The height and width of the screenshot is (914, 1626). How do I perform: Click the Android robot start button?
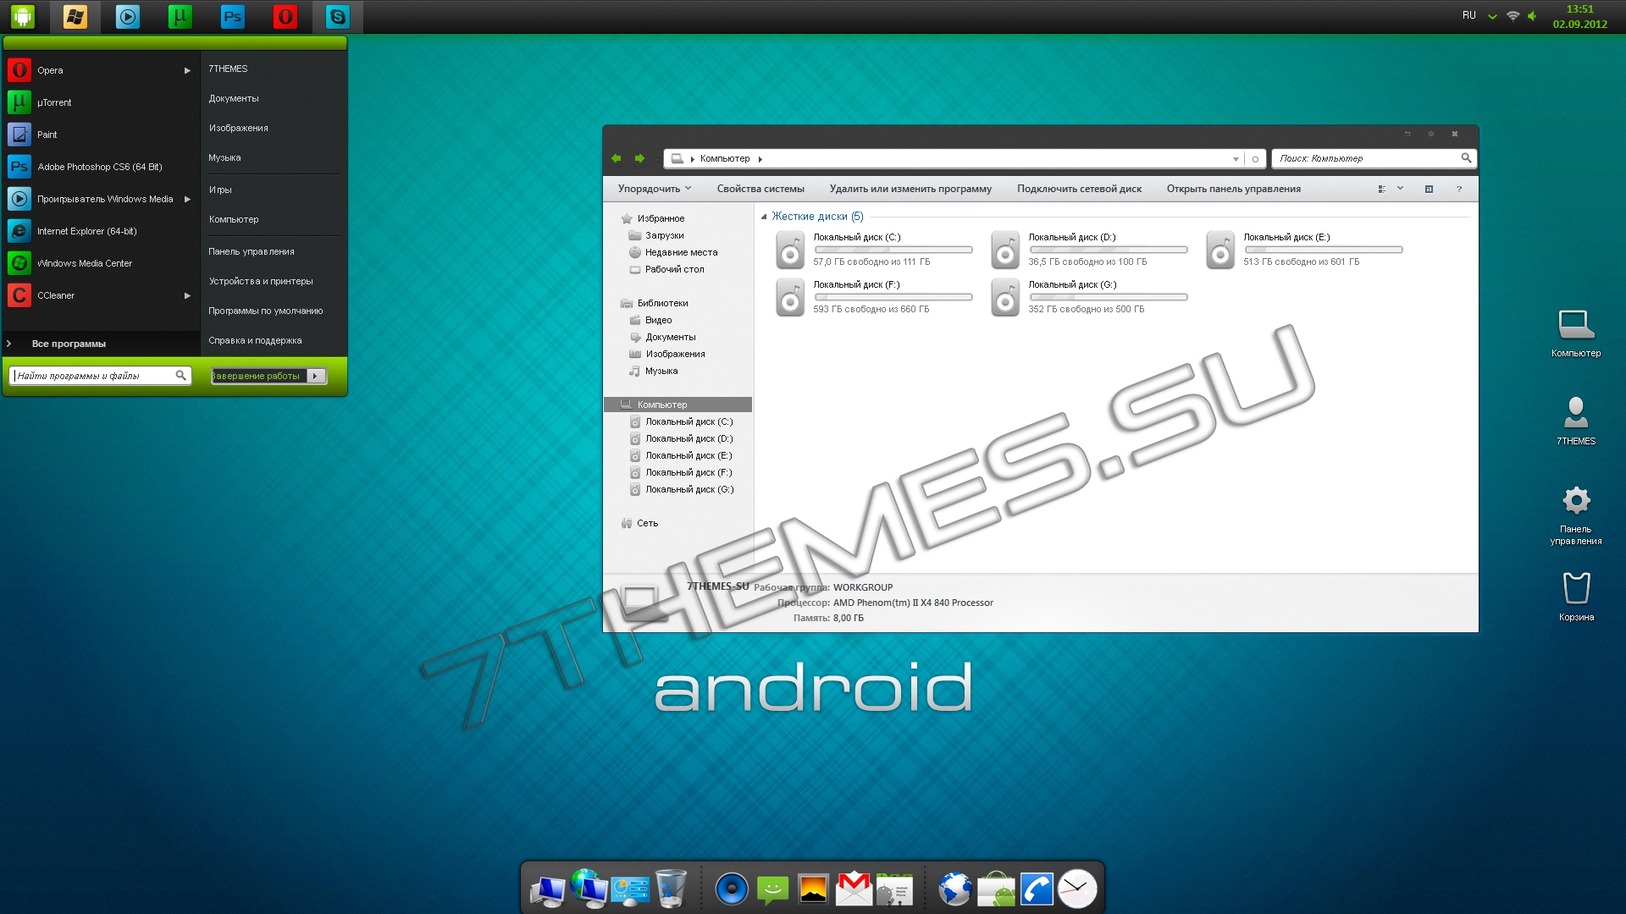[22, 16]
